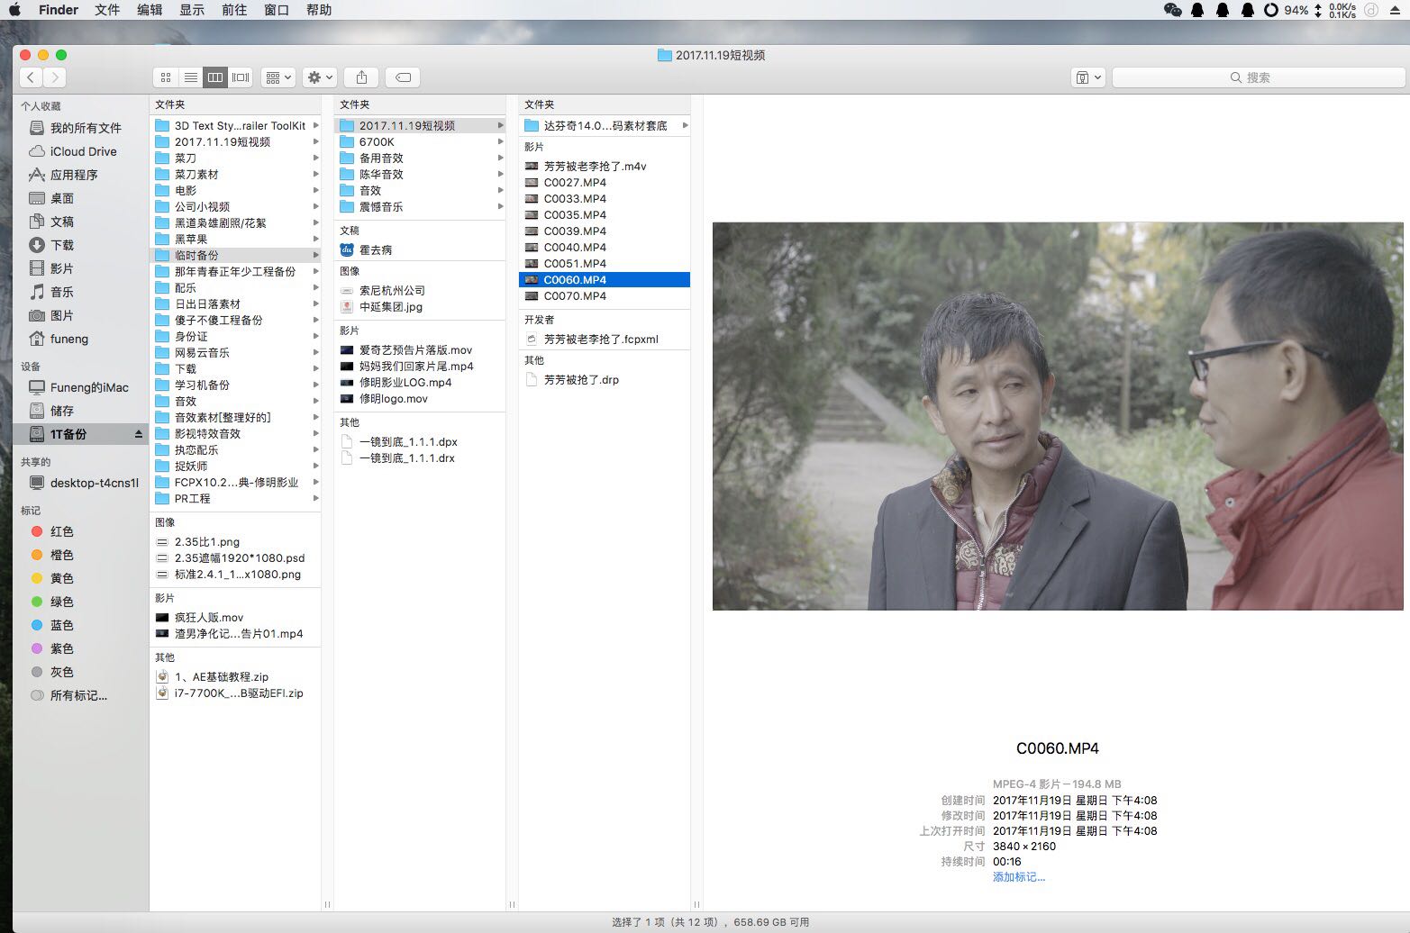Select the blue 蓝色 tag
The height and width of the screenshot is (933, 1410).
point(61,625)
